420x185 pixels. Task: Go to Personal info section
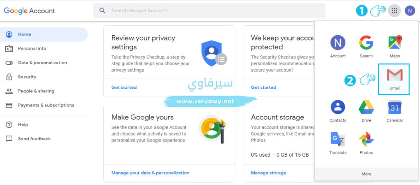pos(32,48)
